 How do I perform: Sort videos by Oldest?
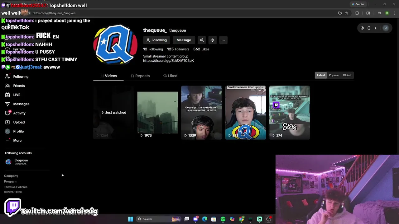[x=347, y=75]
